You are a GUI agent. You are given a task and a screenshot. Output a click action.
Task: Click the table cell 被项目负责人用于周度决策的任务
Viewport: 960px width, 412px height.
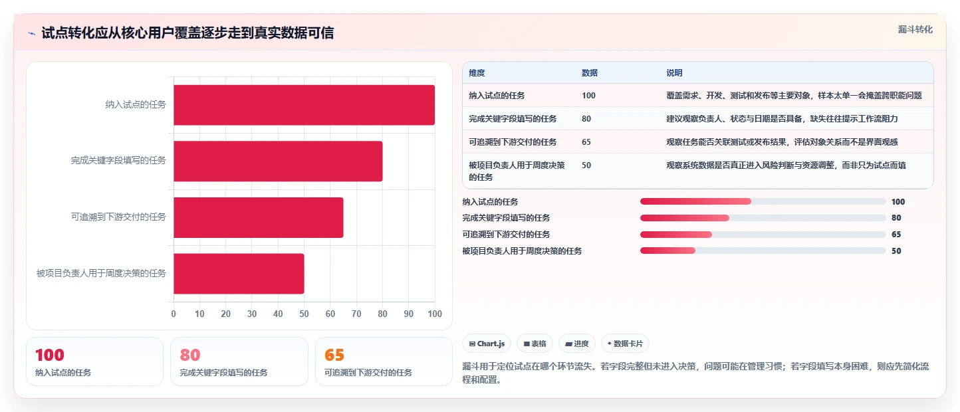(517, 171)
